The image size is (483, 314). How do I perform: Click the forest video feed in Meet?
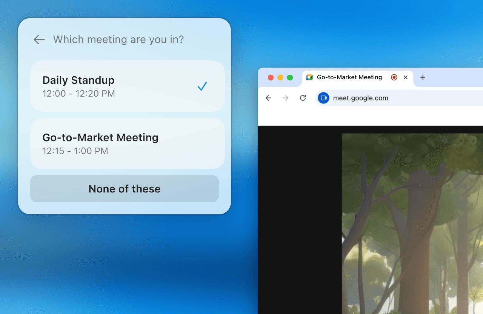click(411, 223)
